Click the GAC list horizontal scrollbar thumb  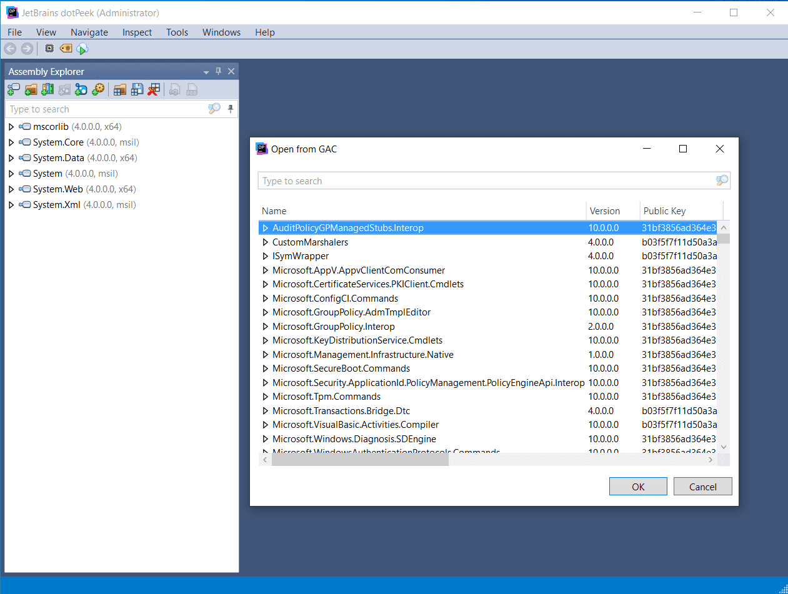point(360,460)
